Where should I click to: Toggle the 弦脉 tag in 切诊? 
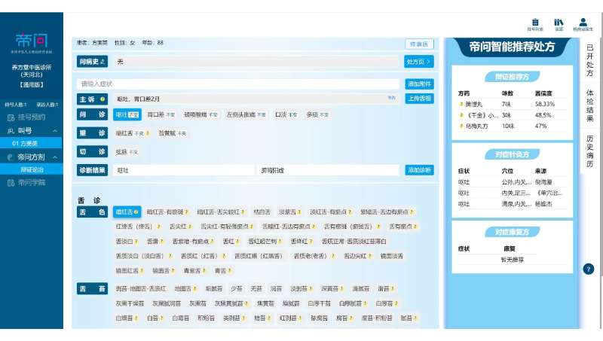point(127,152)
